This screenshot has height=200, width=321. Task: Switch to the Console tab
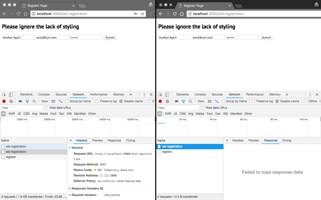[44, 94]
